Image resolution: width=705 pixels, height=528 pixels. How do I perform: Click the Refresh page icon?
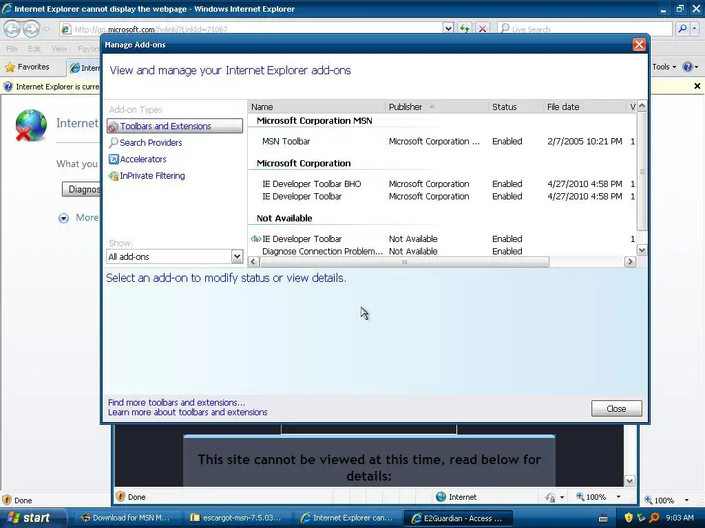tap(465, 29)
